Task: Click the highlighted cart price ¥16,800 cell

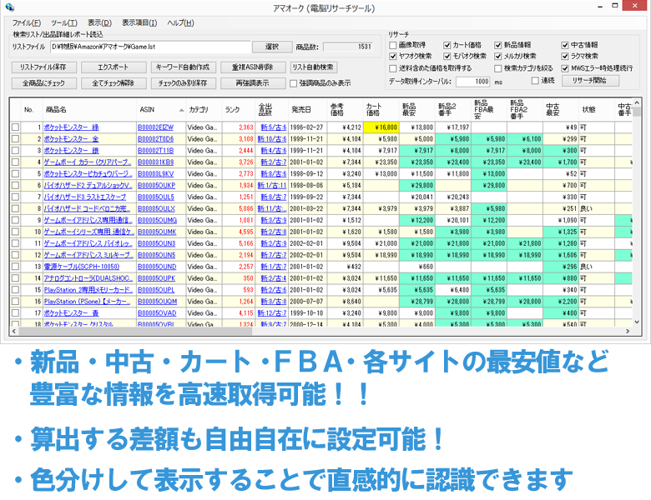Action: [381, 127]
